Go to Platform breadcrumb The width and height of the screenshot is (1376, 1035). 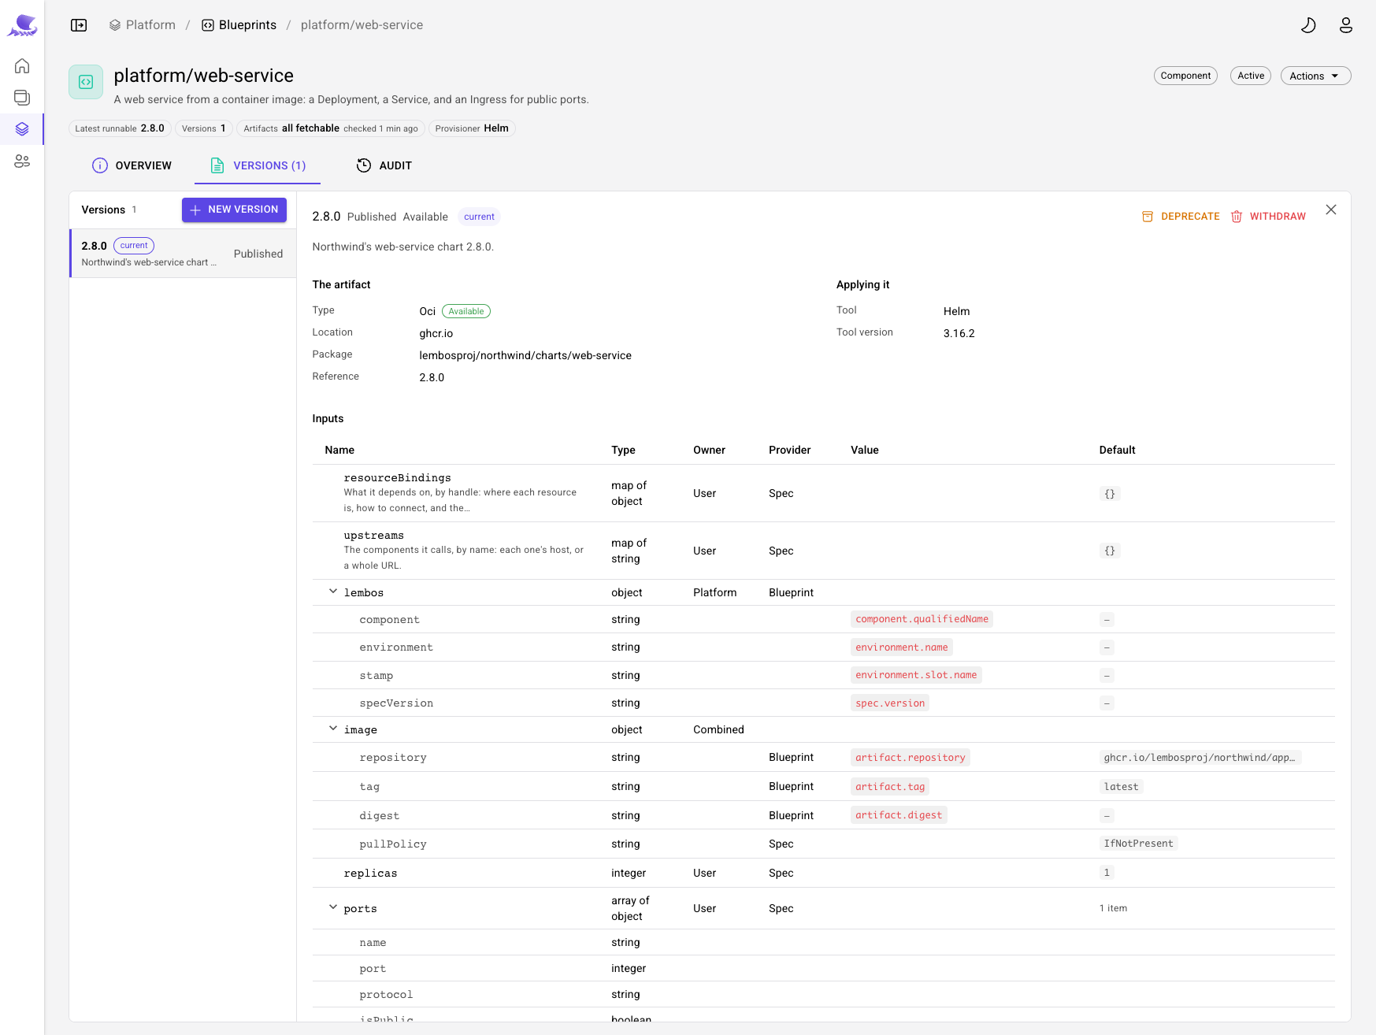[x=143, y=25]
